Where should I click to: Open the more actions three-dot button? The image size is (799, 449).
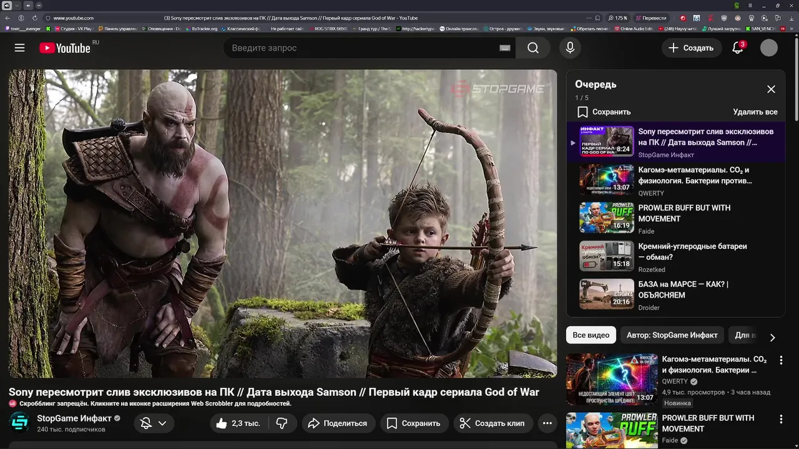click(x=547, y=423)
